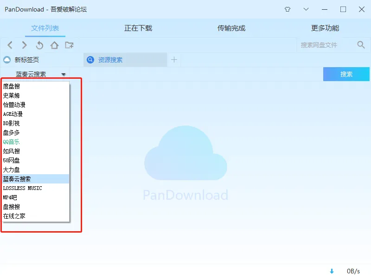Select 大力盘 search source

click(x=36, y=170)
